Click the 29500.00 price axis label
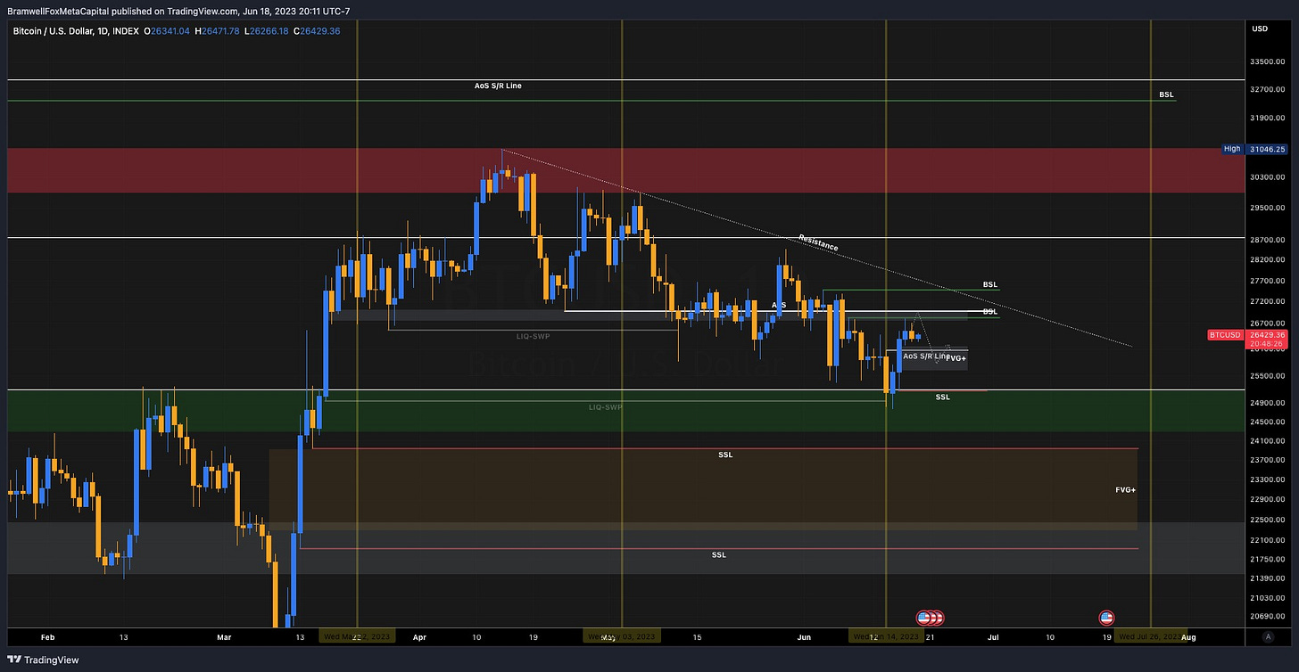 click(x=1268, y=208)
